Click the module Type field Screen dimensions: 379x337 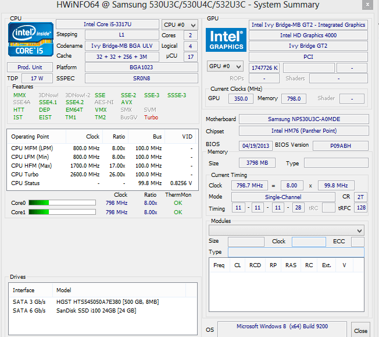pyautogui.click(x=296, y=252)
